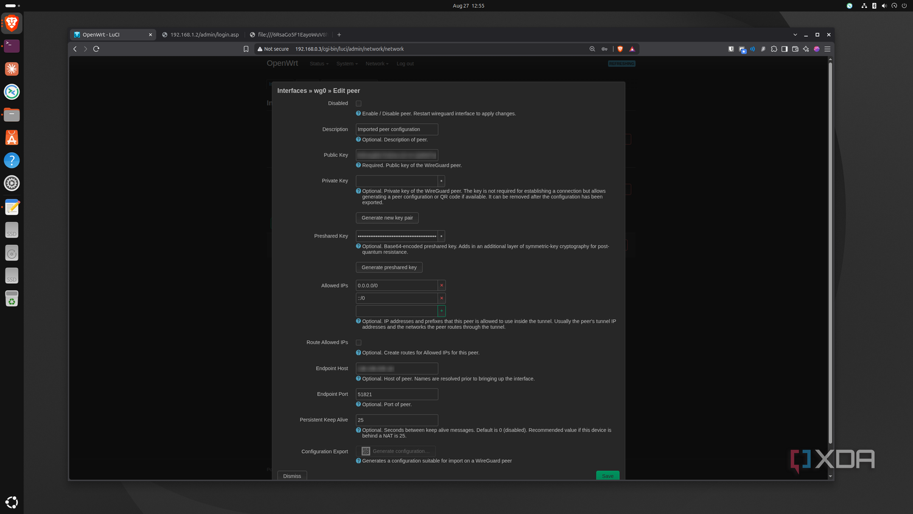The height and width of the screenshot is (514, 913).
Task: Open a new browser tab
Action: (339, 35)
